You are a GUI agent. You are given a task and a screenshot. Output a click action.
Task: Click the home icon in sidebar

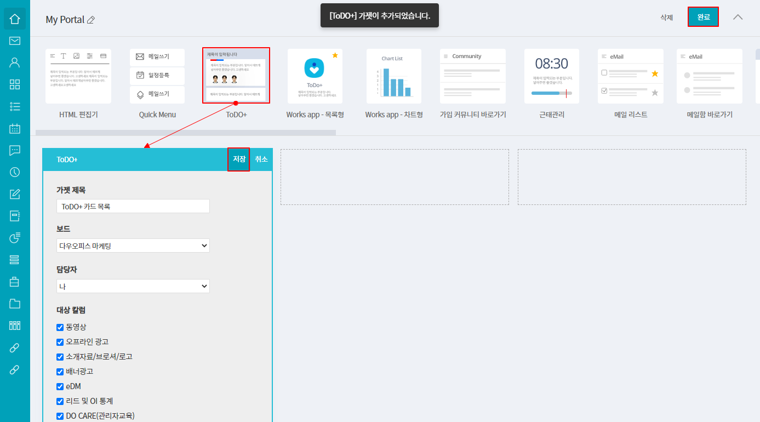click(15, 19)
